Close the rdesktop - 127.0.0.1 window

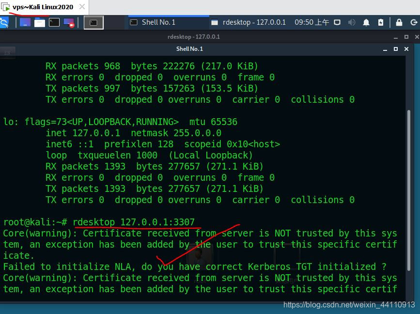(417, 37)
